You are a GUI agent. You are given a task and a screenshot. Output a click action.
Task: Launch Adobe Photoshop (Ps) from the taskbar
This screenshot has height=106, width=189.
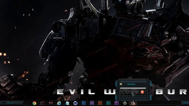pyautogui.click(x=84, y=103)
